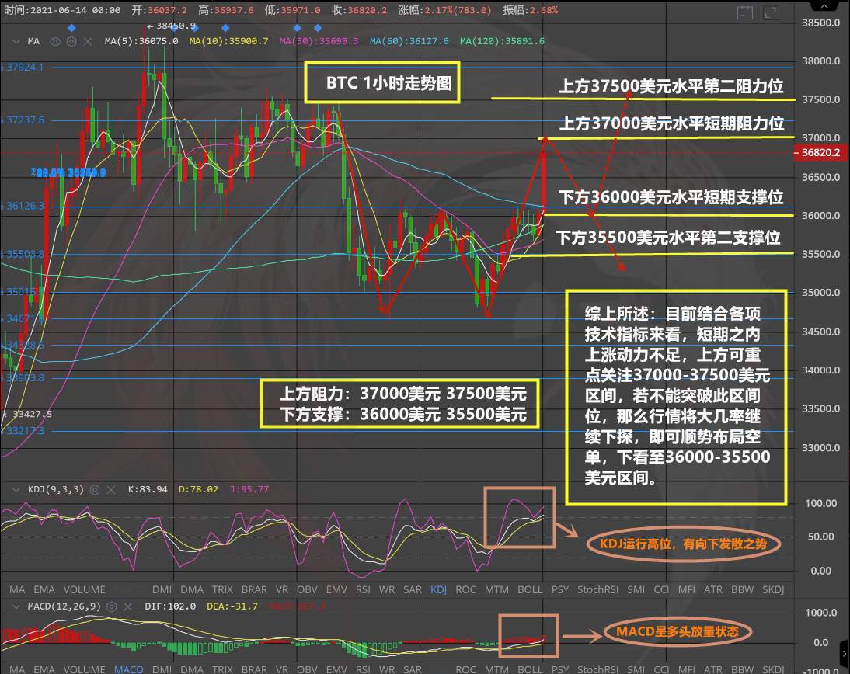Image resolution: width=850 pixels, height=674 pixels.
Task: Close the MACD(12,26,9) indicator panel
Action: (128, 606)
